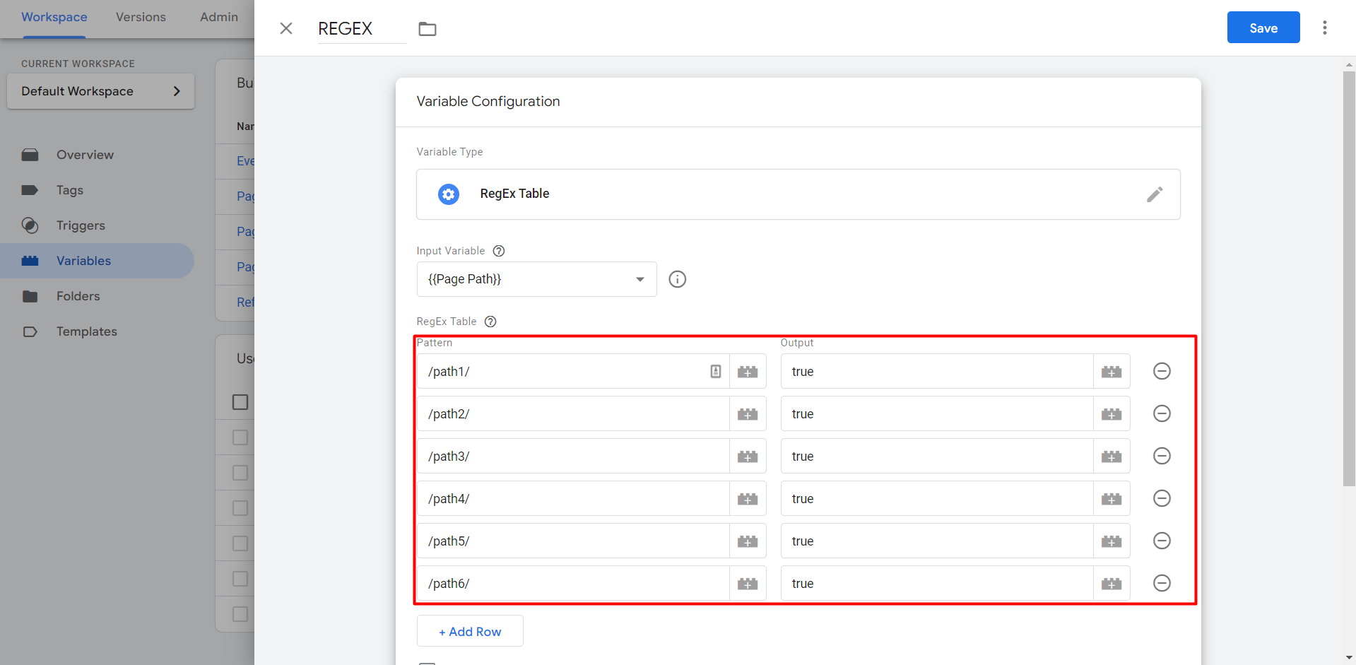Remove the /path4/ row
This screenshot has height=665, width=1356.
coord(1162,498)
